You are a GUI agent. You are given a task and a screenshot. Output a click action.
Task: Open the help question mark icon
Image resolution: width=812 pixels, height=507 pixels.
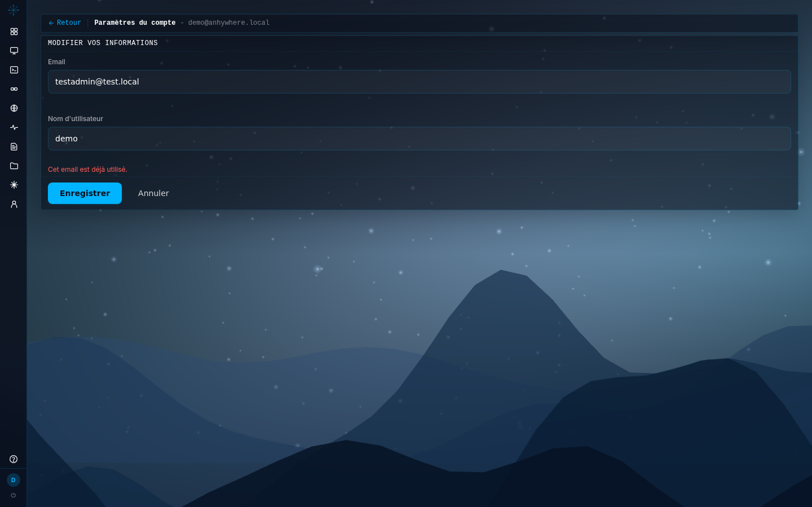pyautogui.click(x=14, y=459)
